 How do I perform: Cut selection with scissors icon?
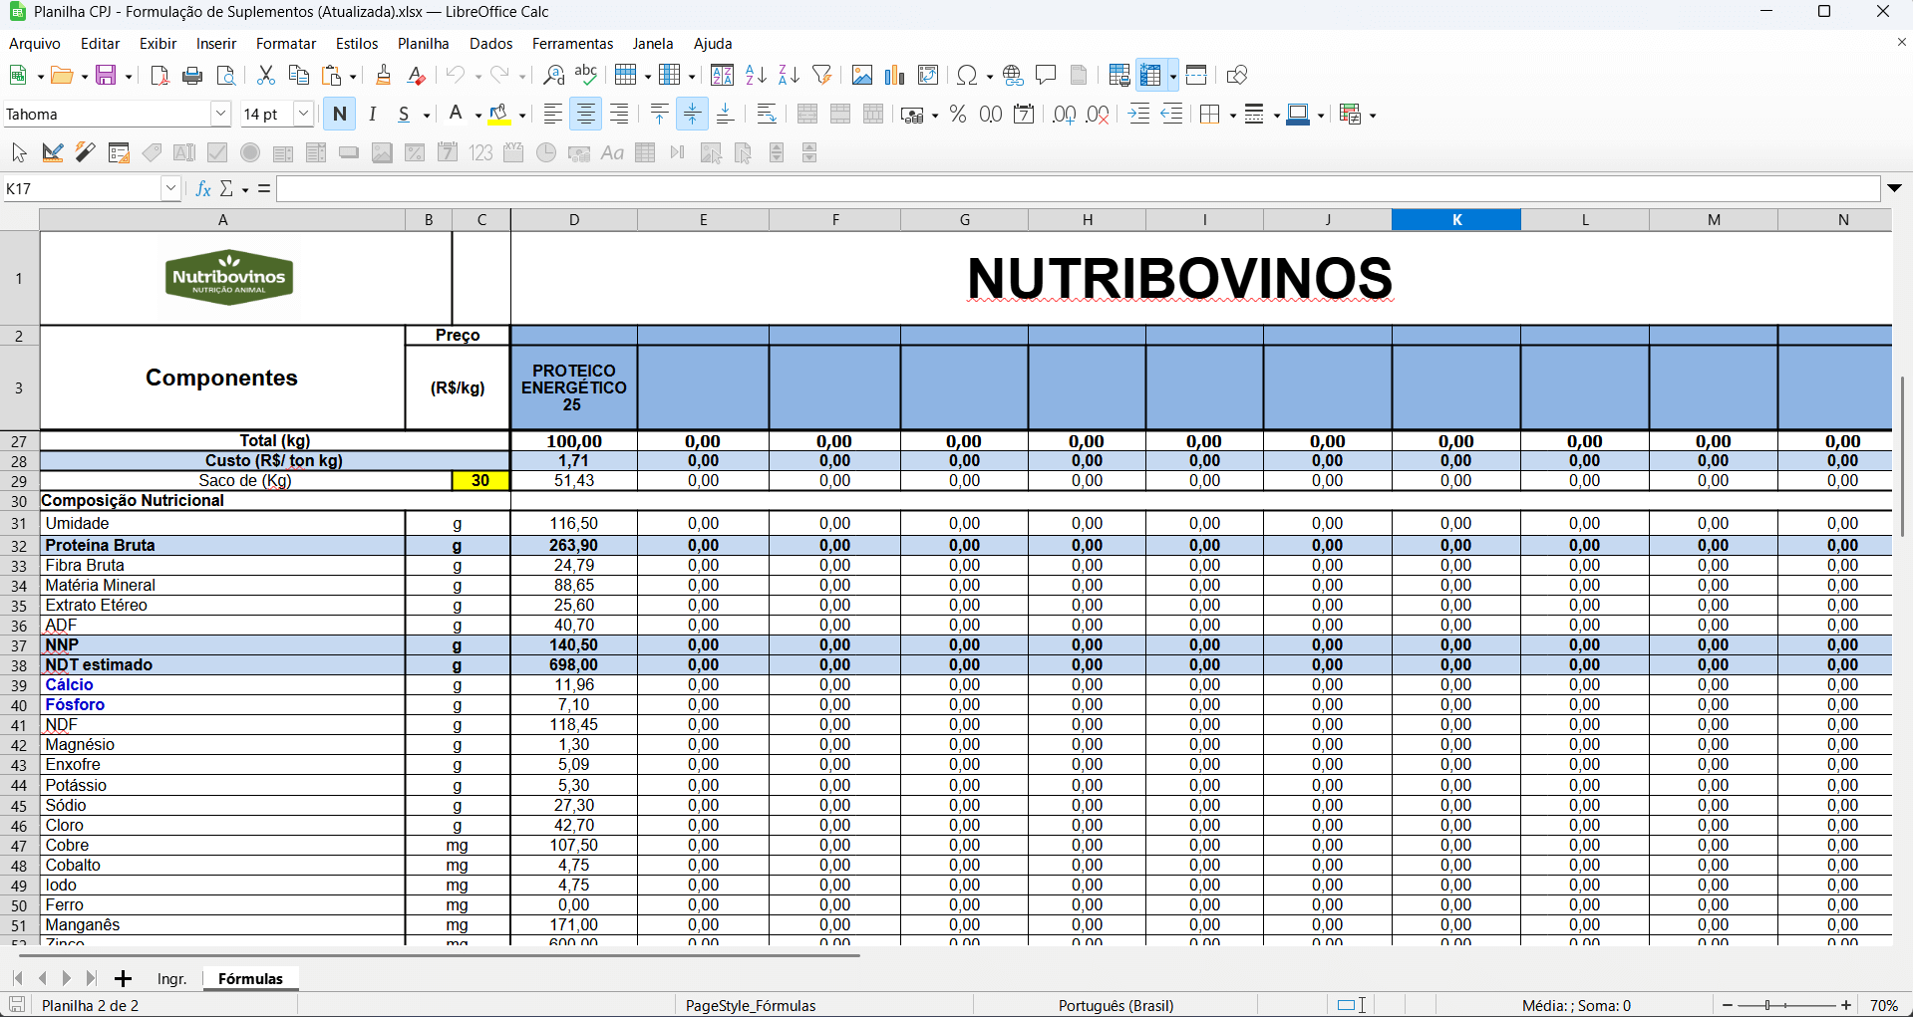[x=266, y=76]
